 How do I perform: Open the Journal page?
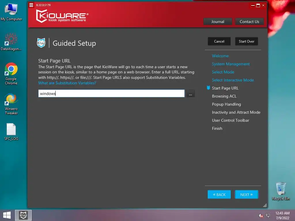(x=218, y=22)
